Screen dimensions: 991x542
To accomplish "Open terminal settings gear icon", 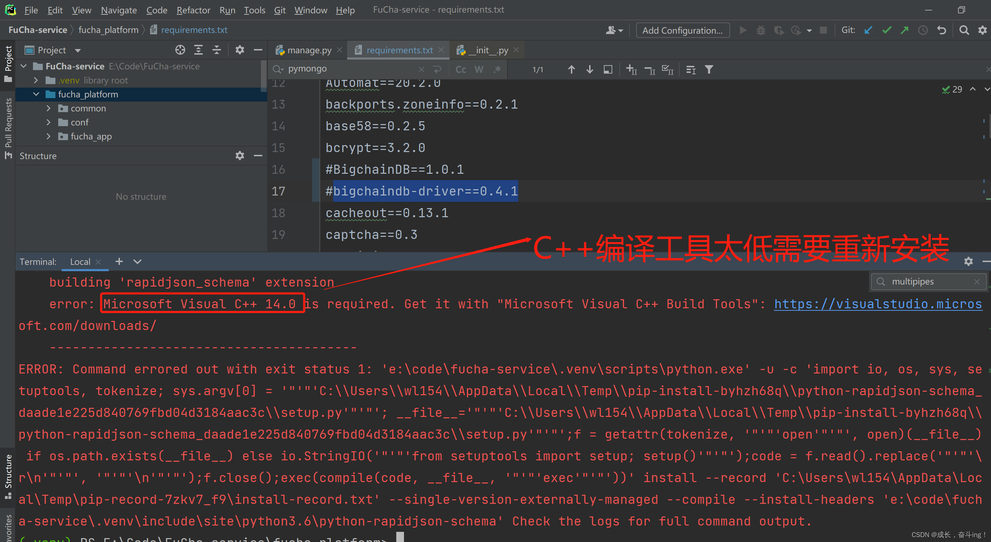I will pyautogui.click(x=968, y=261).
